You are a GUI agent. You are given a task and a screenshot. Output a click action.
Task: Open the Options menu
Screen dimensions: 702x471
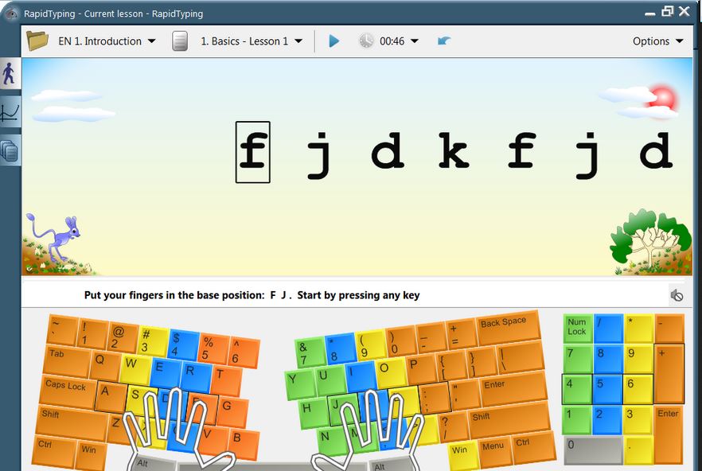(x=657, y=41)
